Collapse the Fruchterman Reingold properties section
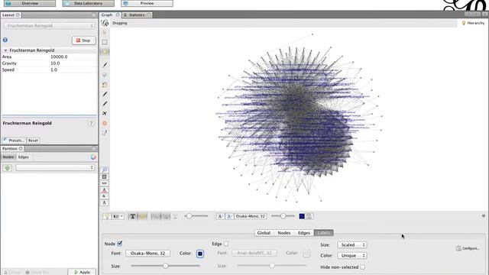The image size is (489, 275). coord(5,50)
